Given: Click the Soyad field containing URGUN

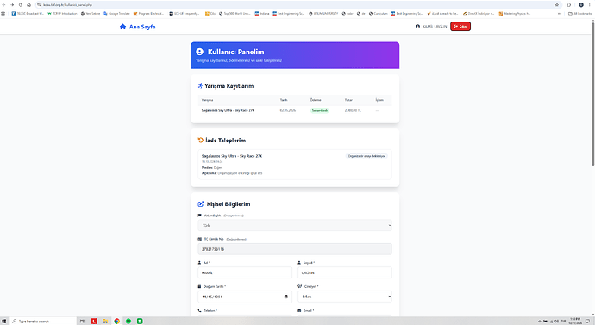Looking at the screenshot, I should (345, 272).
